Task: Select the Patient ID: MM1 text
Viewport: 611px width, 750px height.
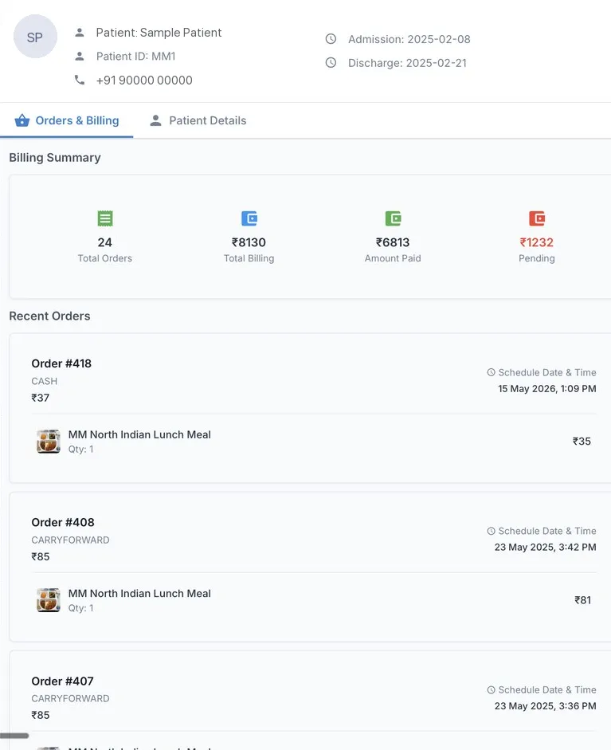Action: coord(135,57)
